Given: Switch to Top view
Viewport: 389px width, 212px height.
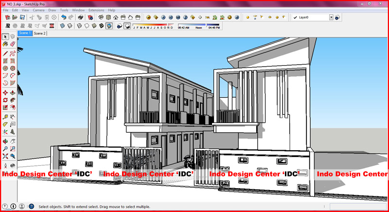Looking at the screenshot, I should [108, 18].
